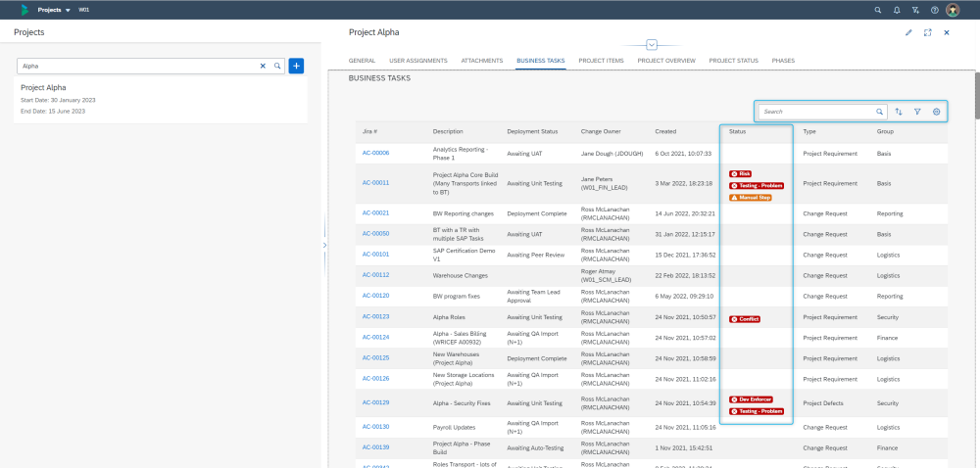Open the Project Status tab
The width and height of the screenshot is (980, 468).
point(733,61)
